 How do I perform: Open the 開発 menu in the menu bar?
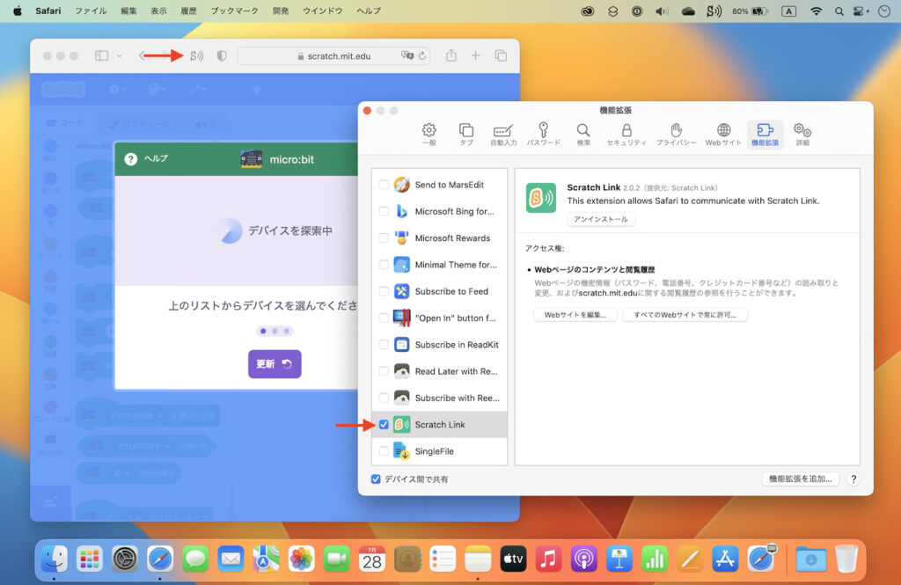[281, 11]
